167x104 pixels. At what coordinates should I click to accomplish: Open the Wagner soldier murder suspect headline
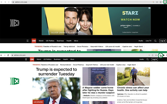pos(98,90)
